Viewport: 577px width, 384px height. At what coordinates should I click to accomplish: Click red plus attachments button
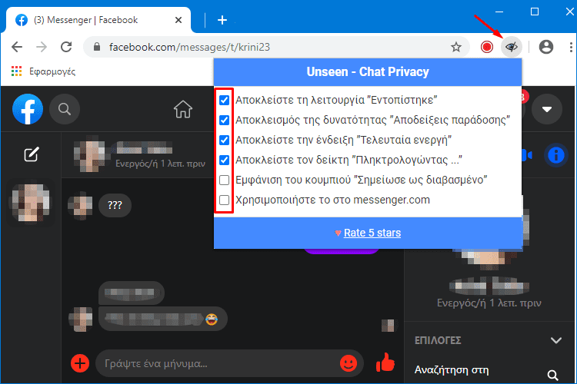click(80, 363)
